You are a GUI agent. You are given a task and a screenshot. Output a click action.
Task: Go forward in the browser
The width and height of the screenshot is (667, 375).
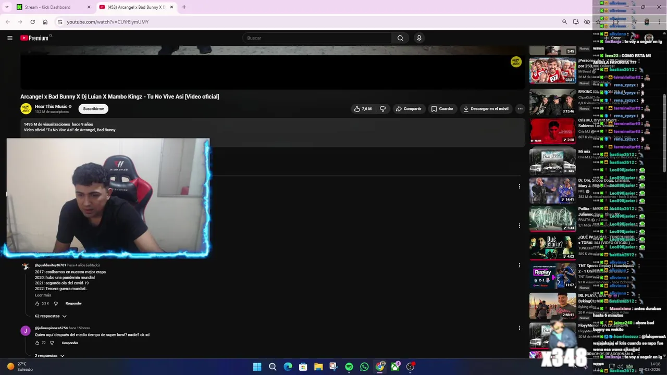[20, 22]
